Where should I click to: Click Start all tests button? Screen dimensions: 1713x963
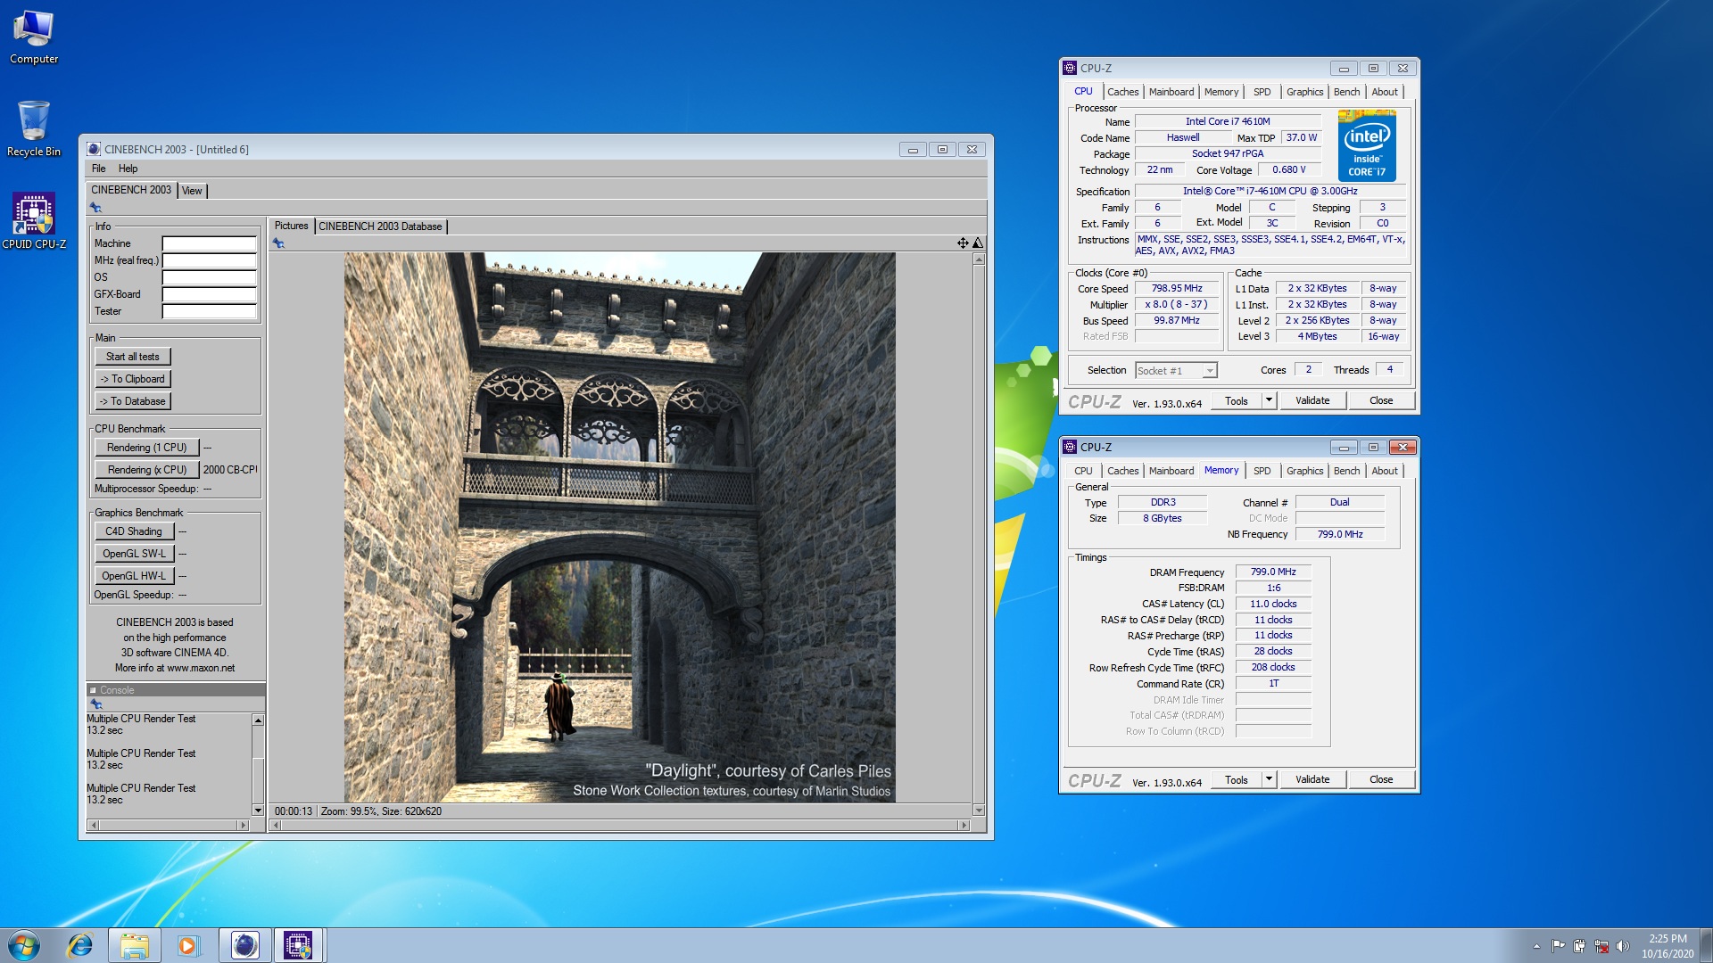132,357
